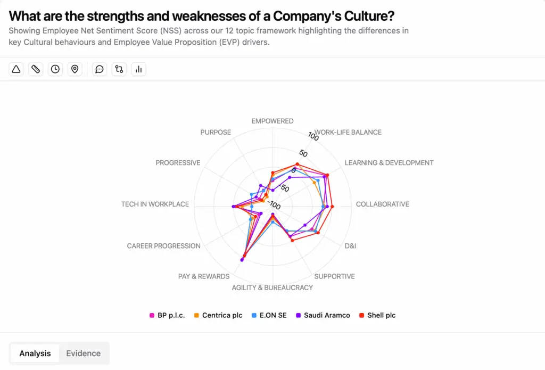This screenshot has width=545, height=370.
Task: Click the clock history icon
Action: 55,69
